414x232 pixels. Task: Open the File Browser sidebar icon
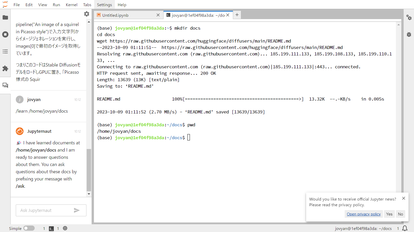[5, 18]
